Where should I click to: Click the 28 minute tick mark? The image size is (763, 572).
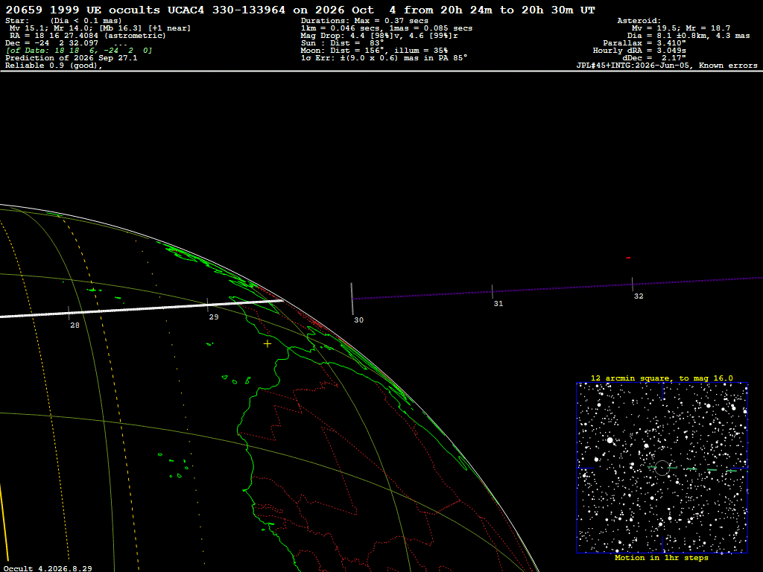69,313
